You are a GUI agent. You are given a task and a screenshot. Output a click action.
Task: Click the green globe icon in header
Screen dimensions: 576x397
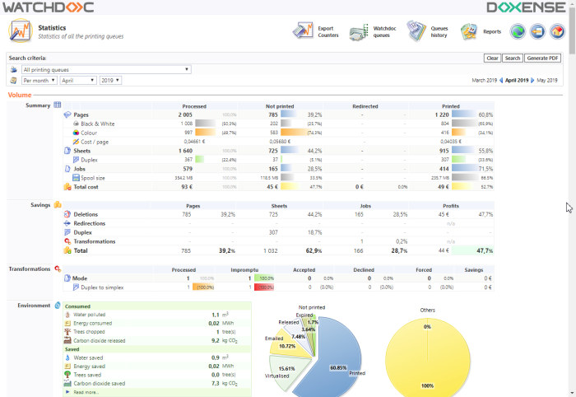pos(518,32)
